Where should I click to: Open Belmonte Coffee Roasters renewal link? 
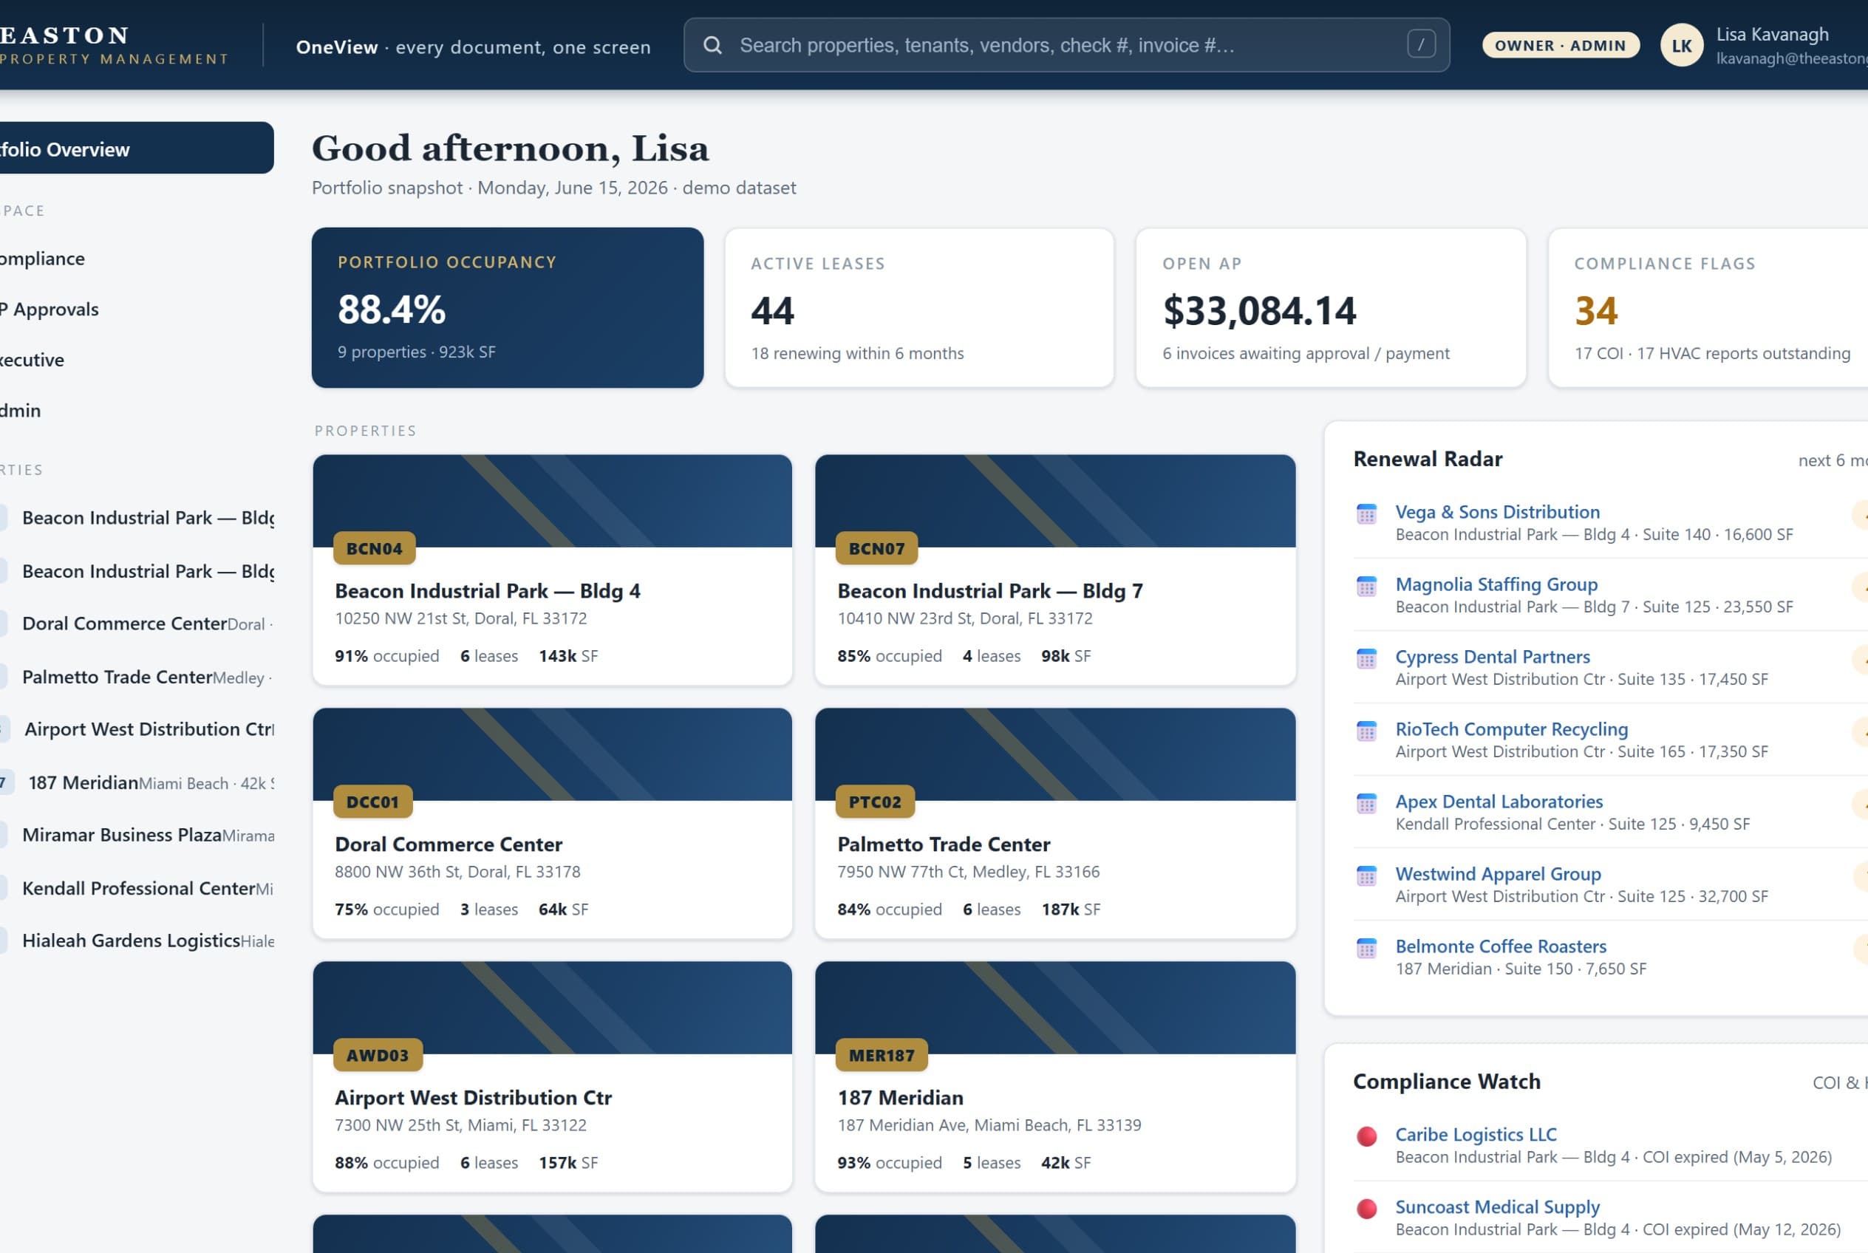[x=1500, y=946]
